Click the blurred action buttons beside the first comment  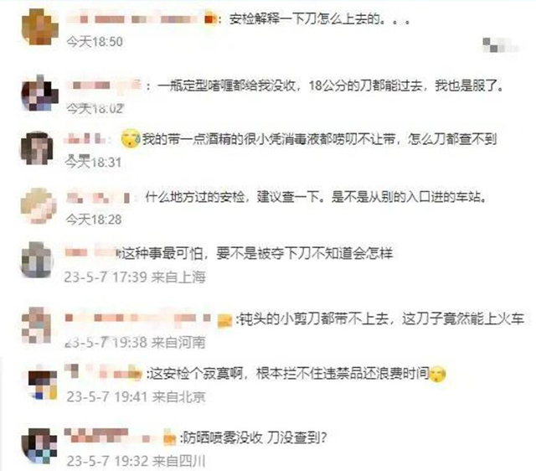500,45
